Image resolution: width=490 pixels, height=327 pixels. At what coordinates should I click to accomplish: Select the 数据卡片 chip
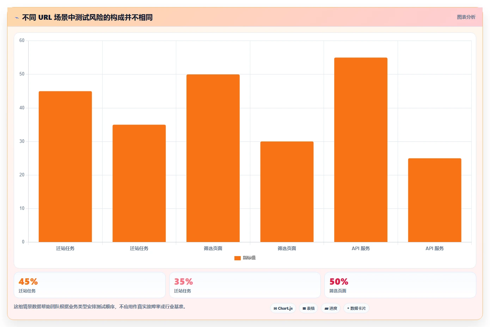(356, 308)
